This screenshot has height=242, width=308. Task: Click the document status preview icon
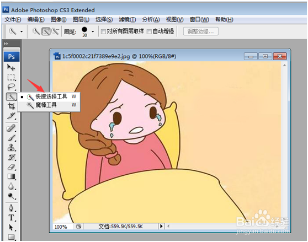(78, 227)
